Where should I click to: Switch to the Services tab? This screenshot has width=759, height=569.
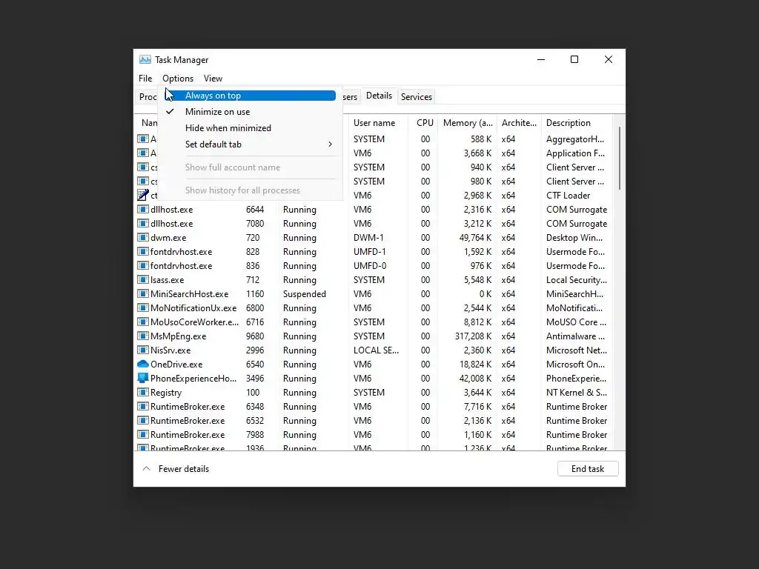click(417, 97)
